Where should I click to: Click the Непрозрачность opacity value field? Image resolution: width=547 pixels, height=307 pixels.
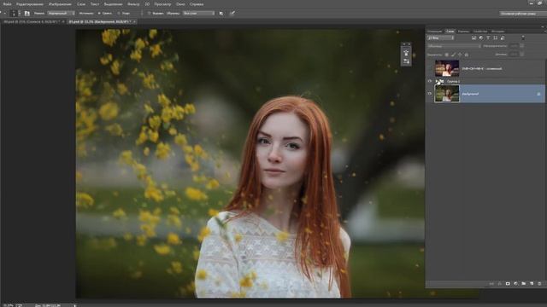coord(514,46)
